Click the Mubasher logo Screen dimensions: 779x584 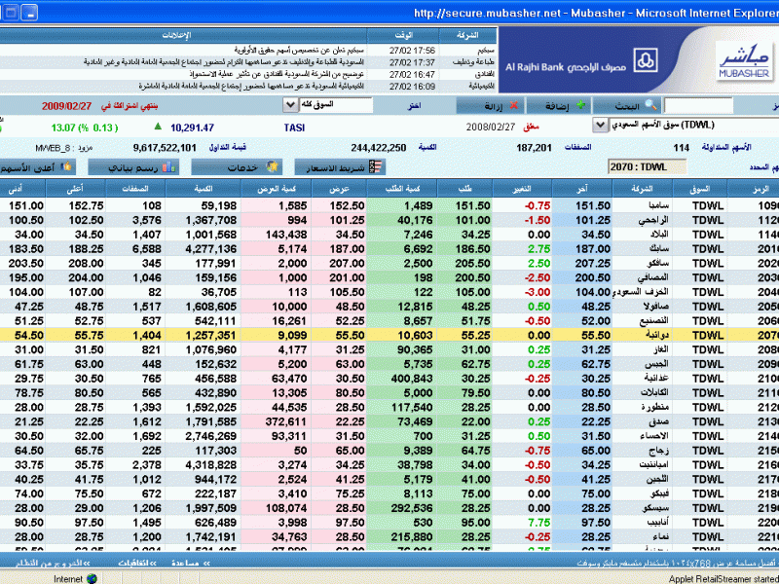tap(744, 61)
